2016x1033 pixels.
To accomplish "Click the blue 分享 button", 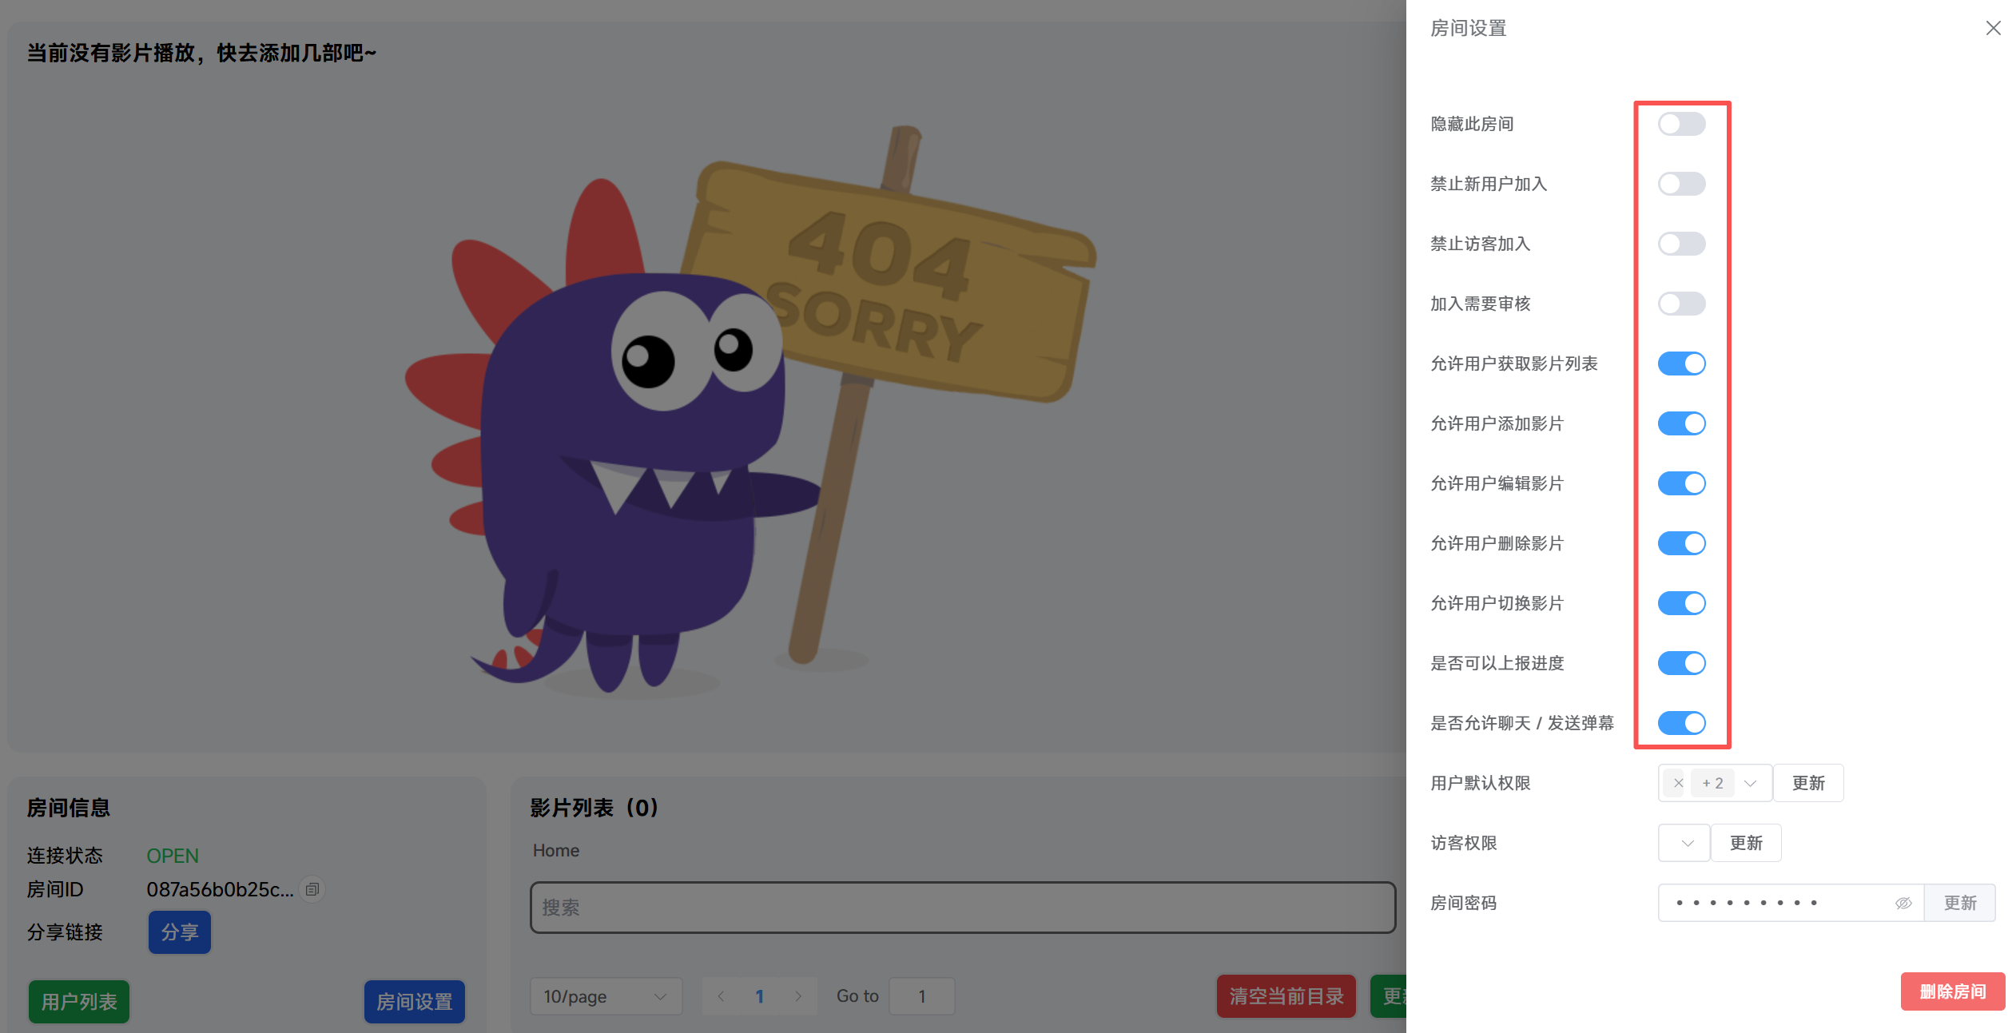I will pyautogui.click(x=179, y=932).
